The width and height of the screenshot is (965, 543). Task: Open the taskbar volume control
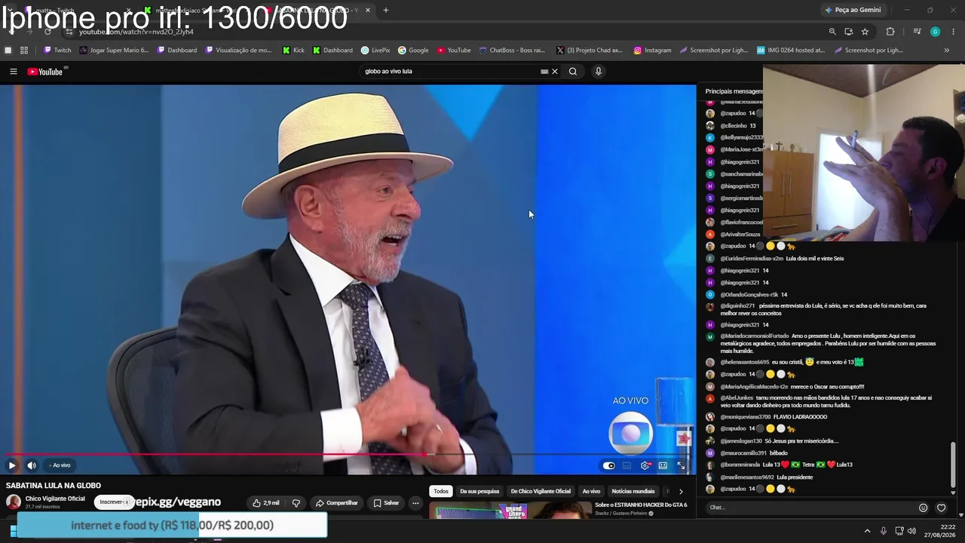(x=911, y=531)
